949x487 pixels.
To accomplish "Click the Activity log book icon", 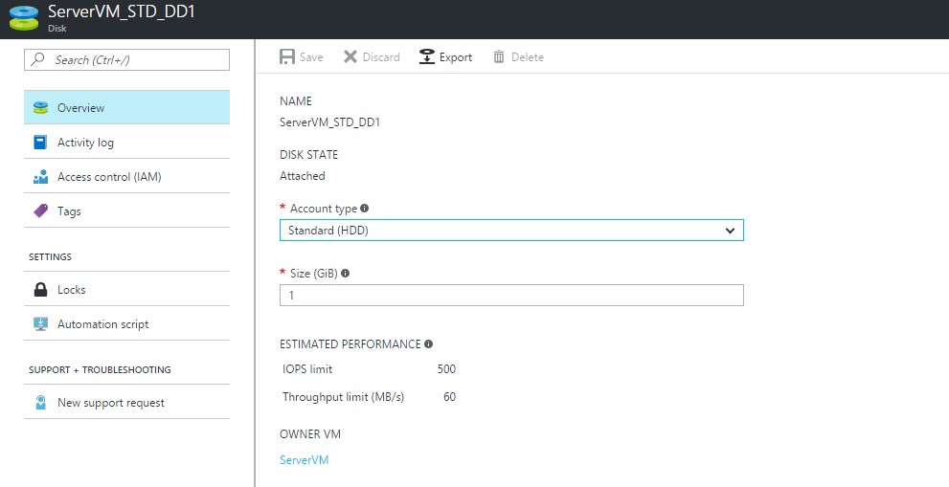I will coord(40,143).
